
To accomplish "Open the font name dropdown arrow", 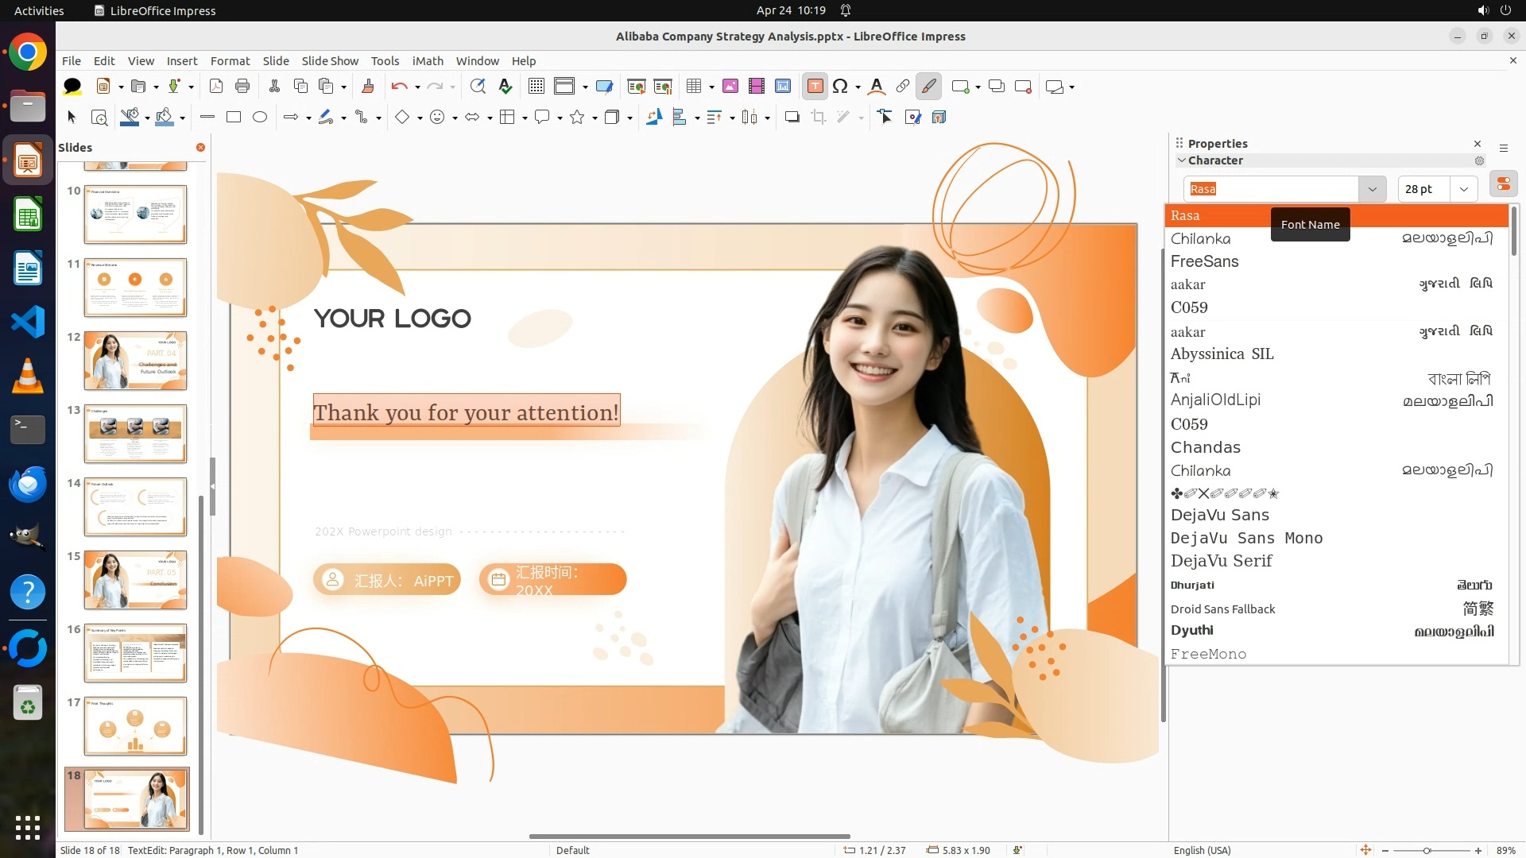I will [x=1372, y=189].
